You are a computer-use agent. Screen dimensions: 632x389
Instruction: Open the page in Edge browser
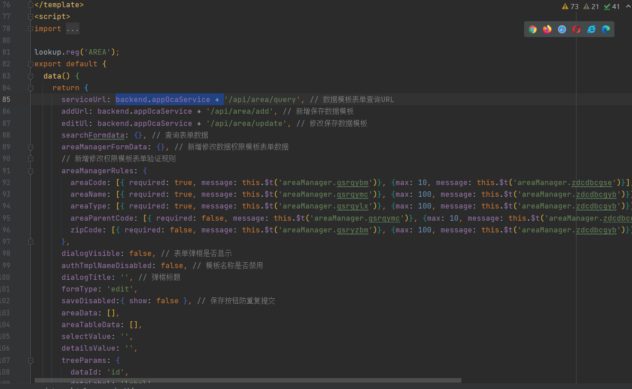coord(606,29)
